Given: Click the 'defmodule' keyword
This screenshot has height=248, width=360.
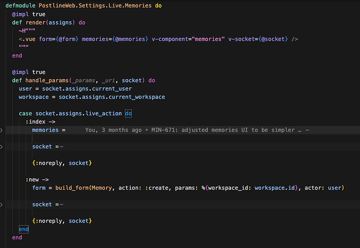Looking at the screenshot, I should [20, 6].
